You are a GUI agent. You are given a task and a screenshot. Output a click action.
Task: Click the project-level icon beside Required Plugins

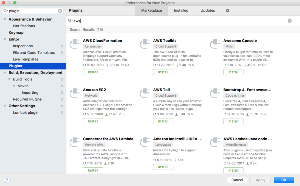tap(62, 99)
